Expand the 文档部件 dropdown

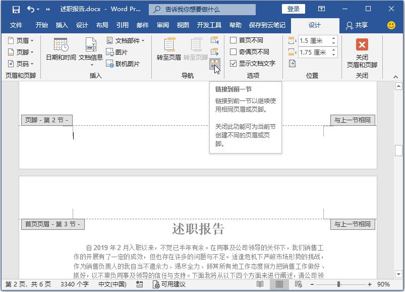point(142,39)
